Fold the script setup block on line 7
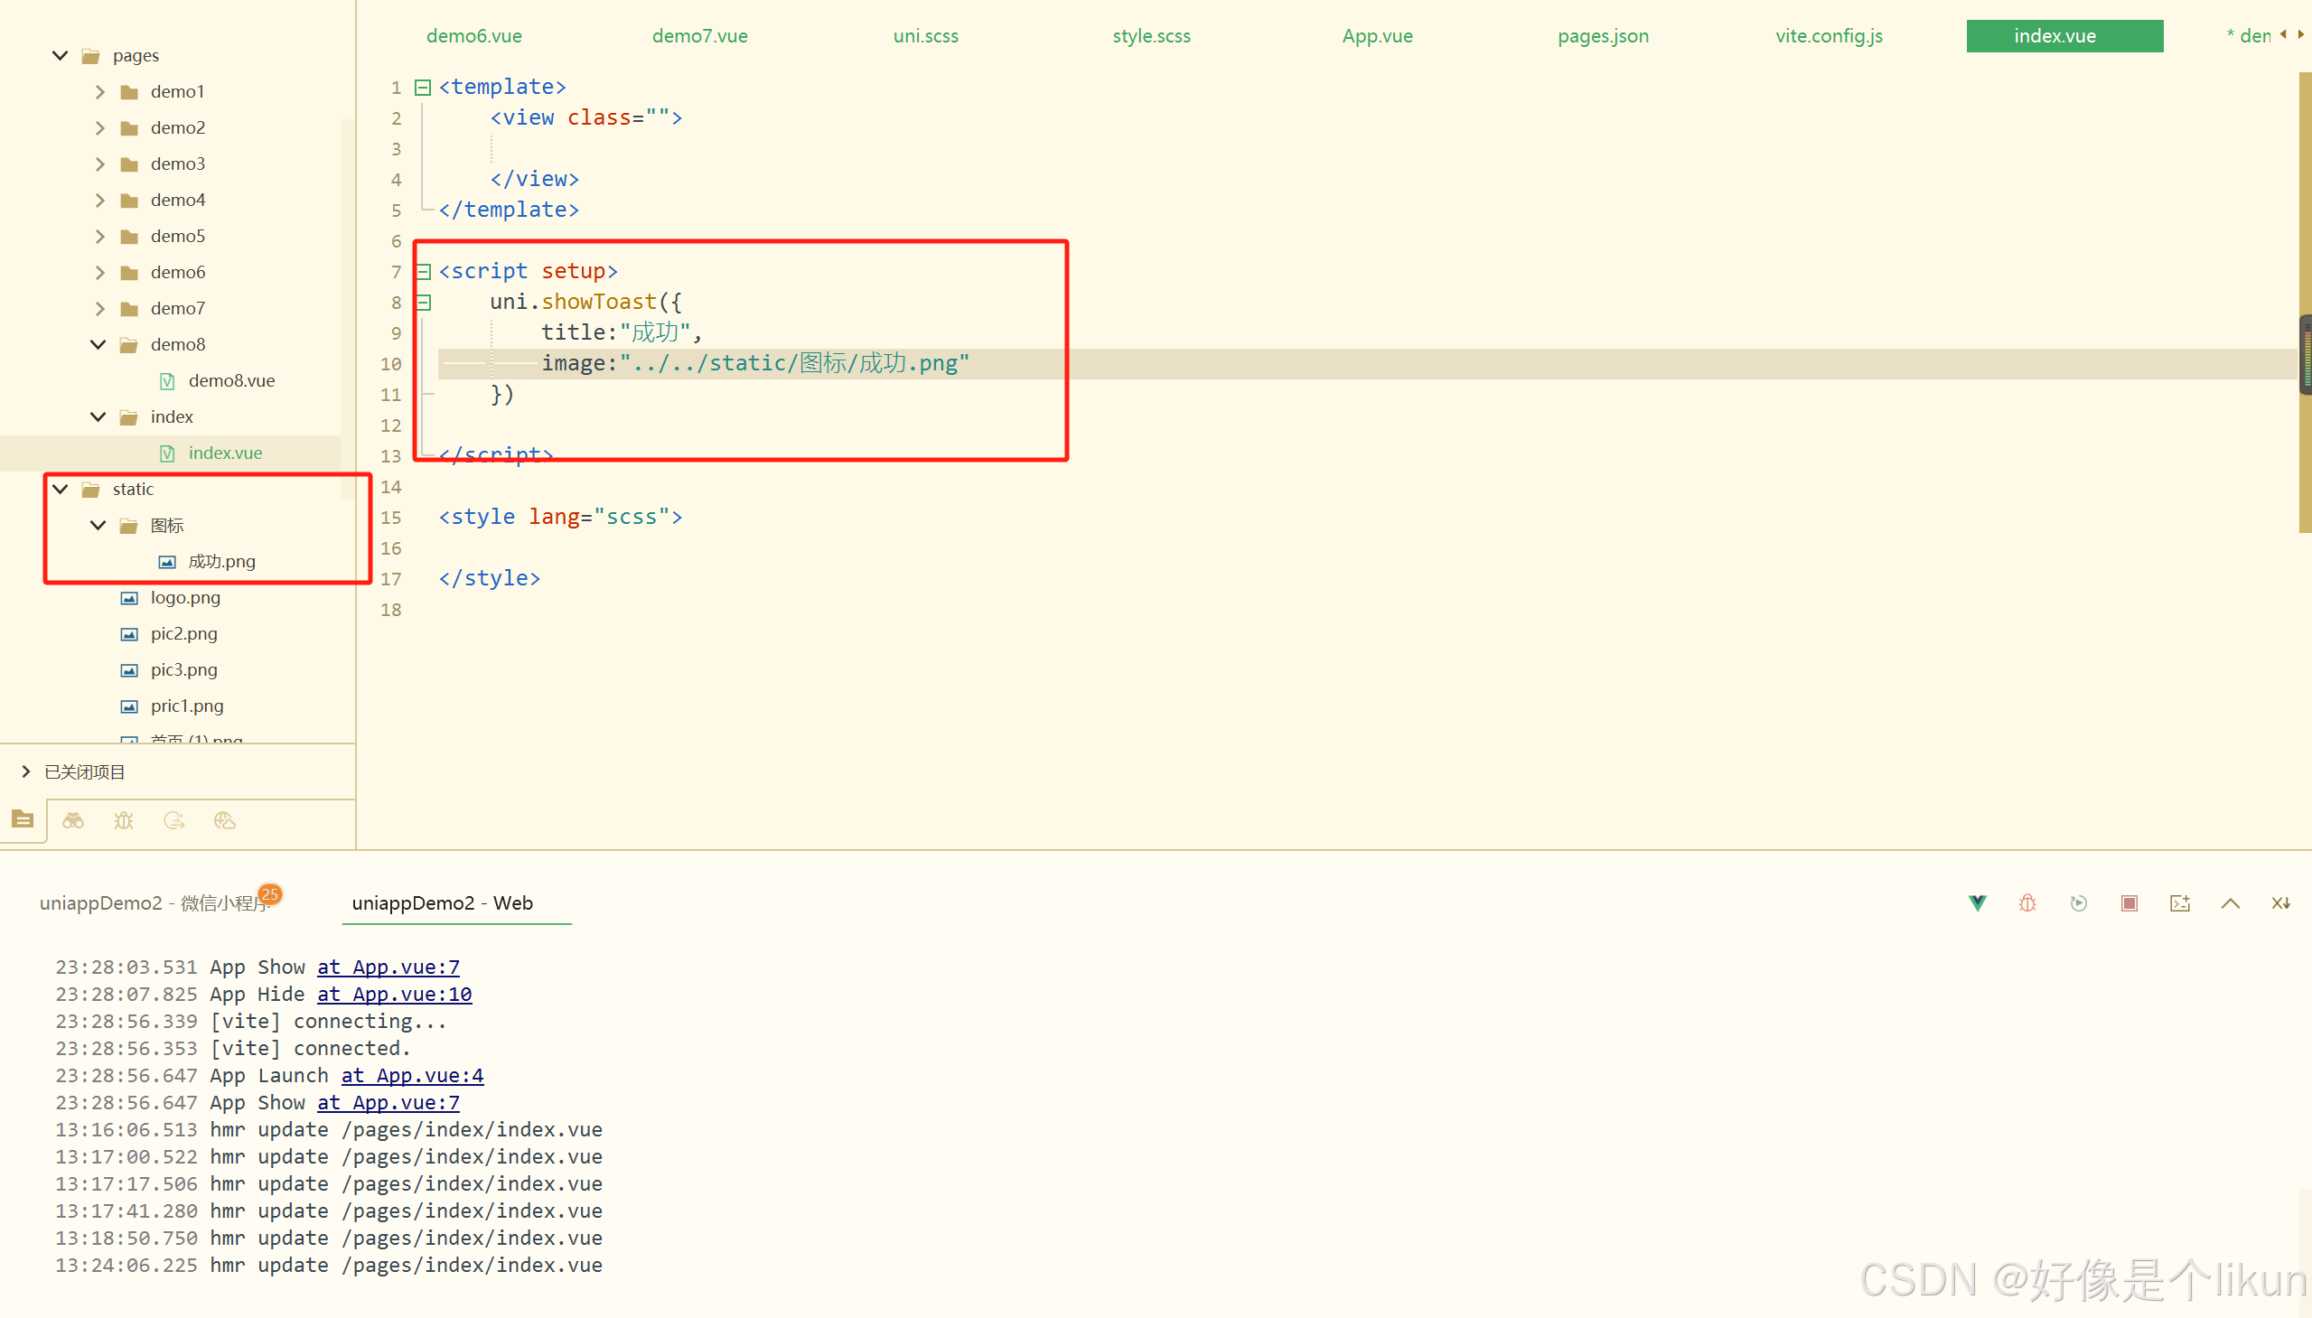Screen dimensions: 2312x1318 pos(423,272)
